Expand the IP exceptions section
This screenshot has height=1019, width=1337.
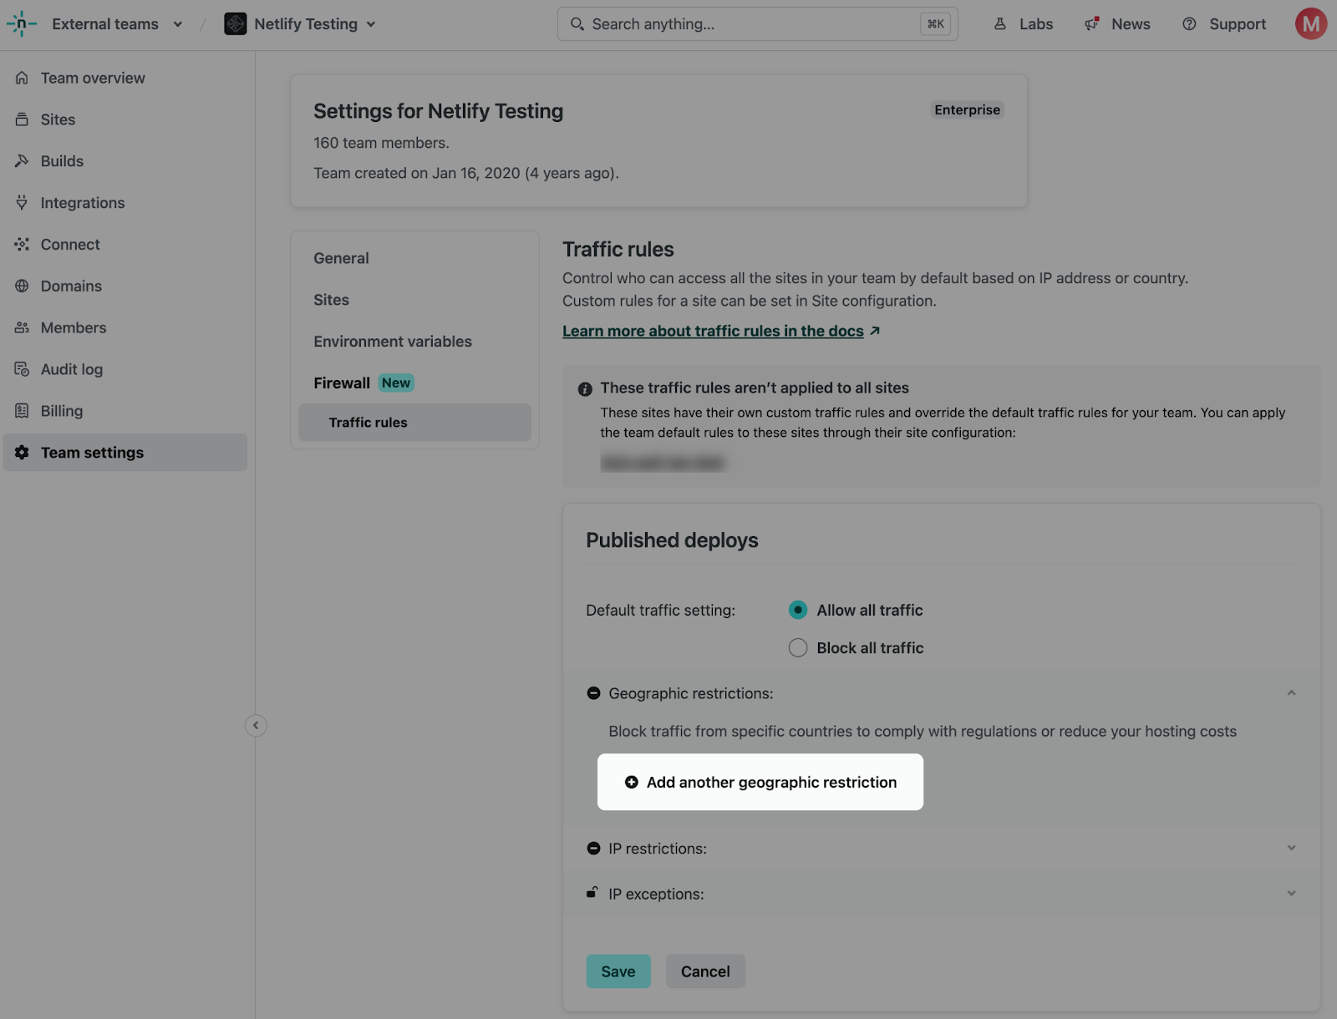tap(1291, 894)
